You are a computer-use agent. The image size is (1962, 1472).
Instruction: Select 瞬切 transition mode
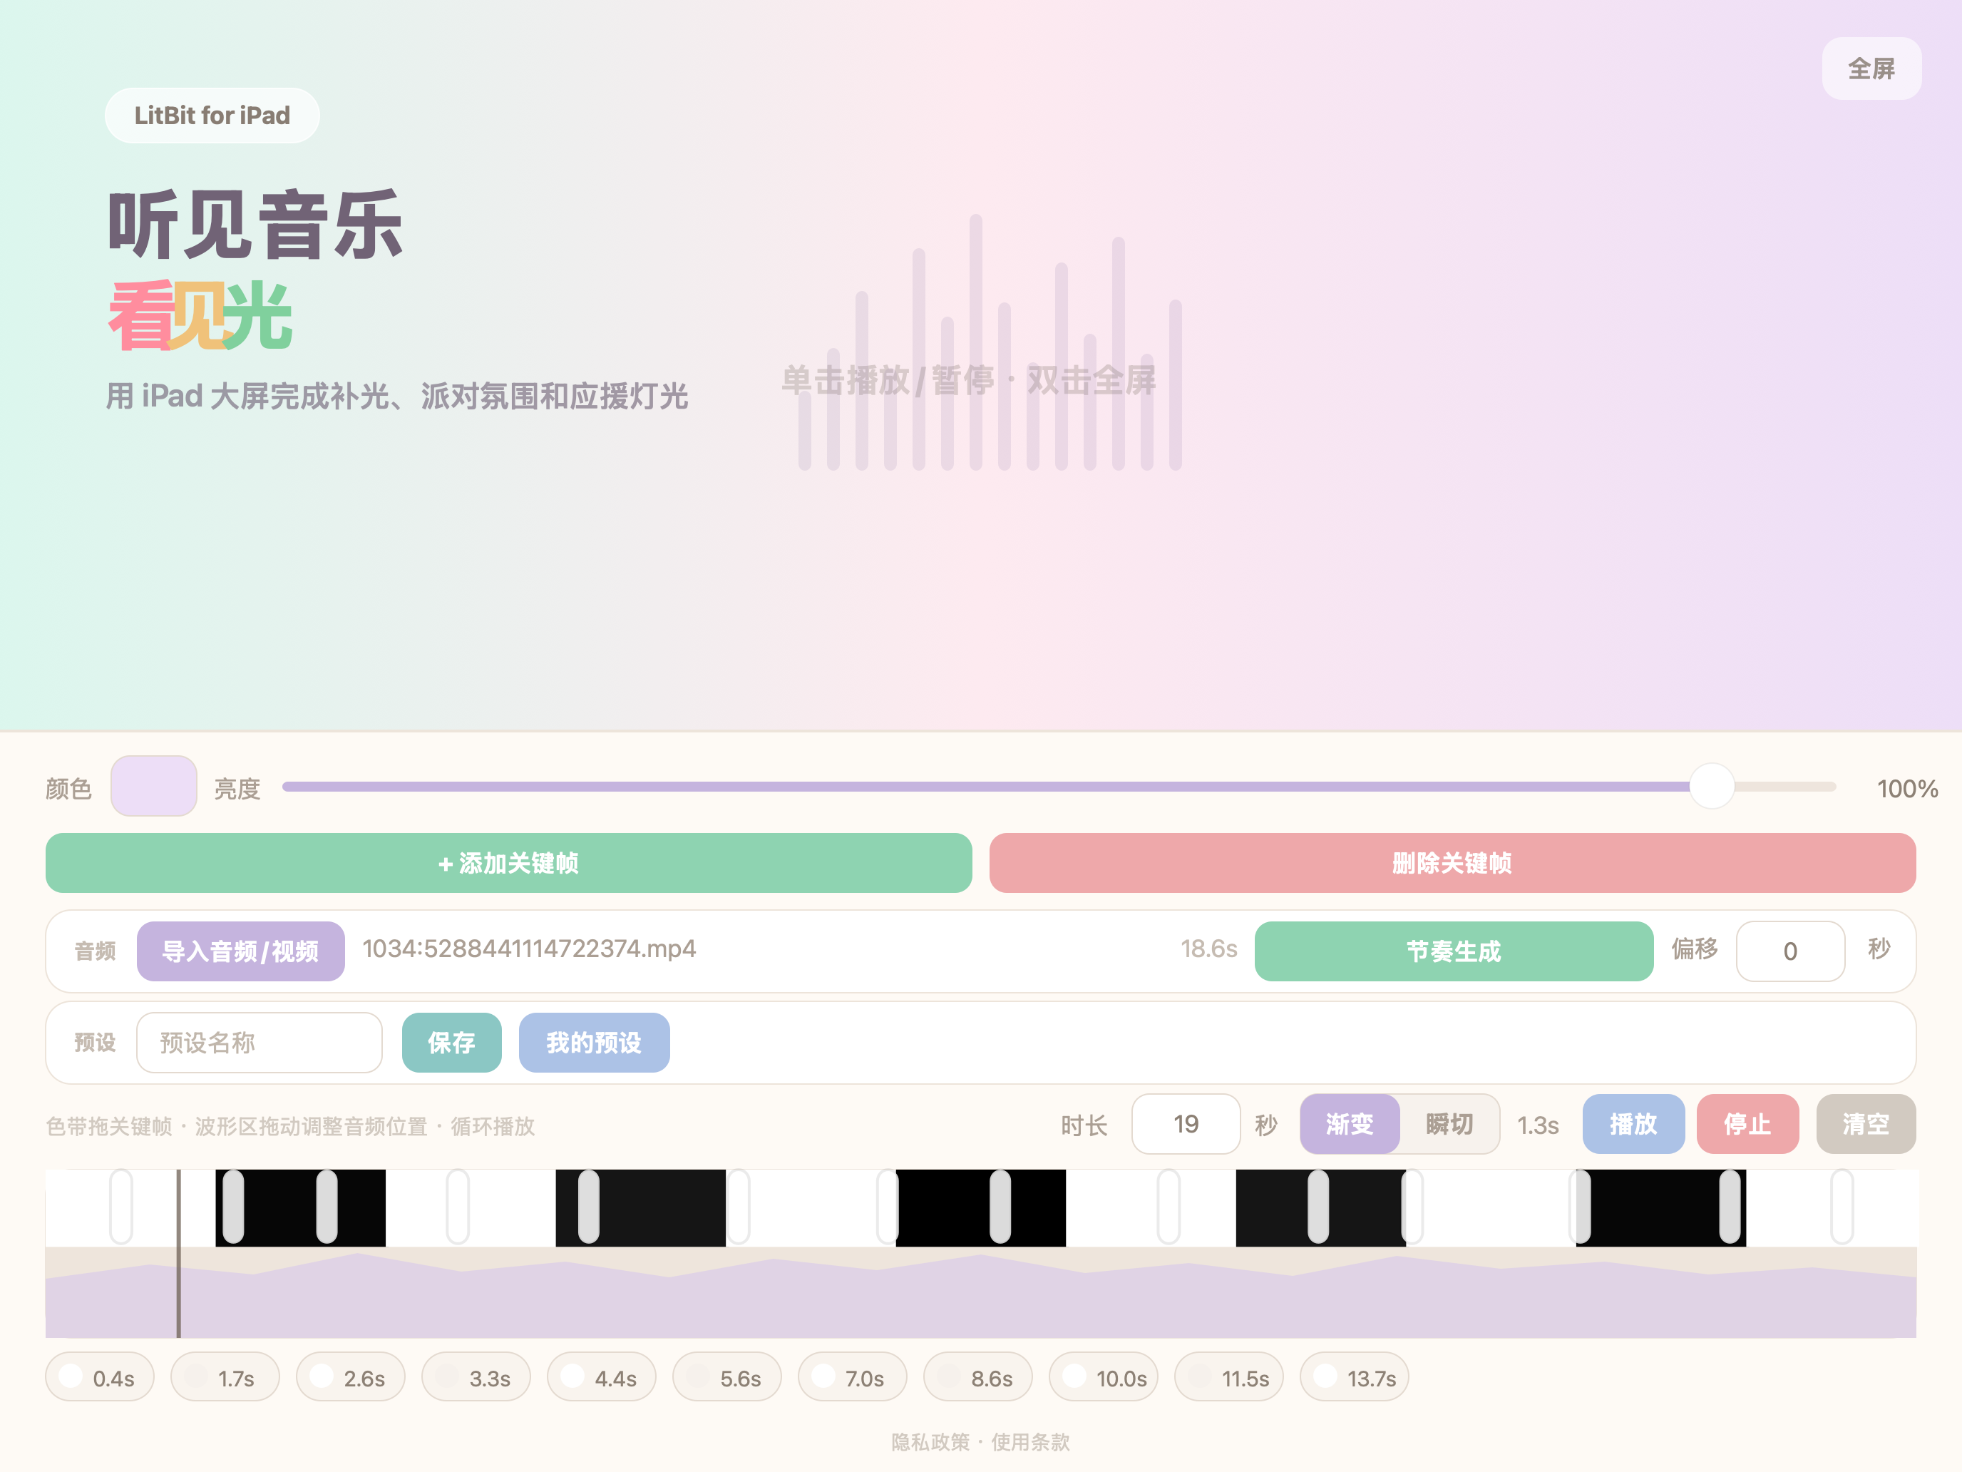coord(1449,1124)
